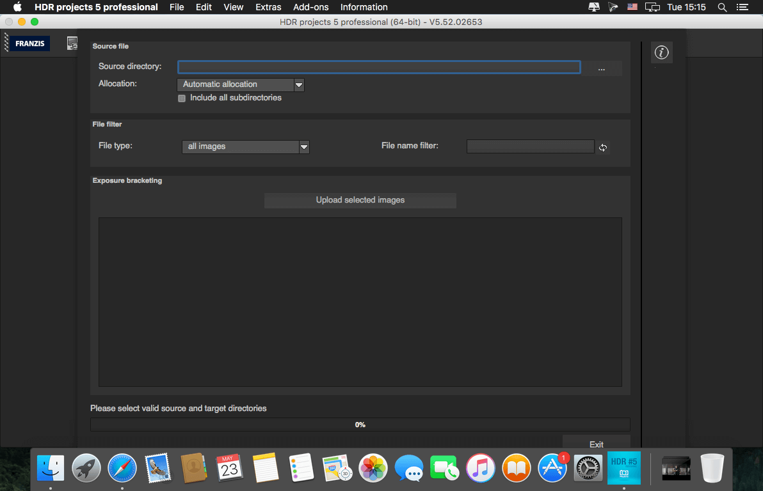
Task: Open the View menu
Action: click(234, 7)
